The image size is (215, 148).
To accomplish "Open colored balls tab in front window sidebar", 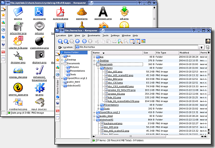I will (57, 67).
